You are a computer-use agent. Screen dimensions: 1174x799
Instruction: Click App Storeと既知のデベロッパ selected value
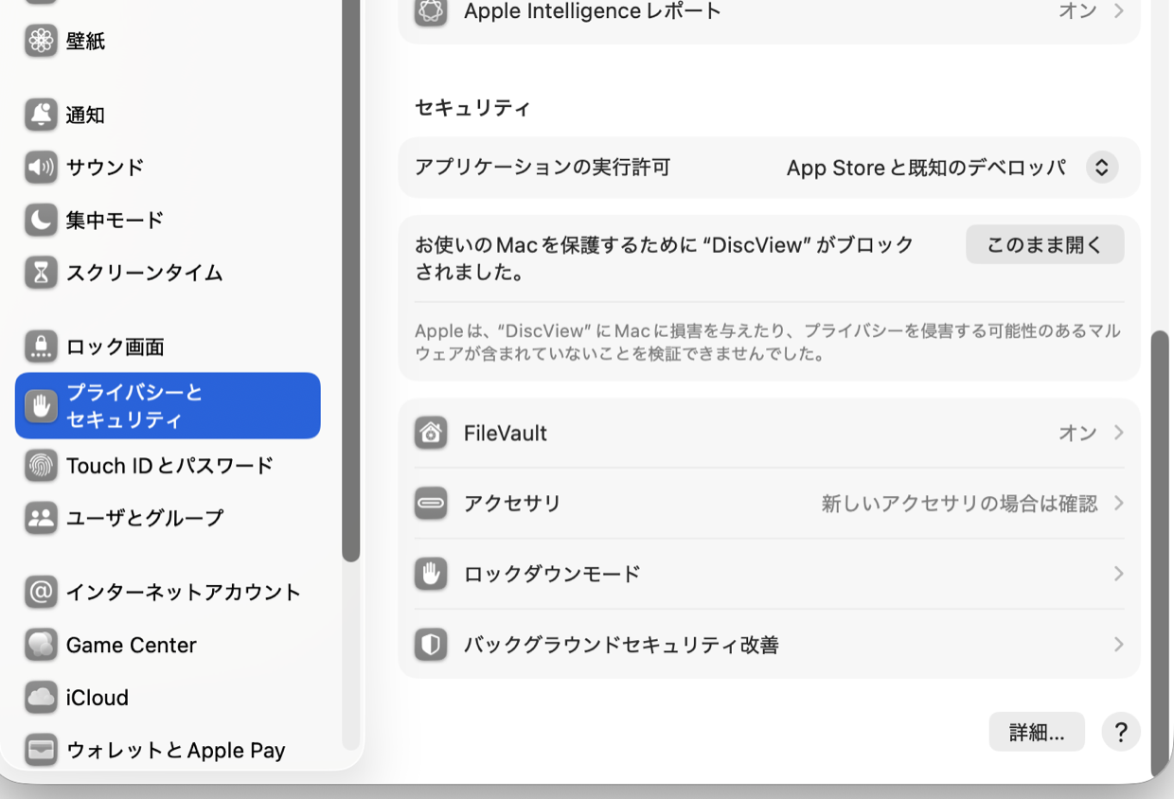(x=926, y=168)
